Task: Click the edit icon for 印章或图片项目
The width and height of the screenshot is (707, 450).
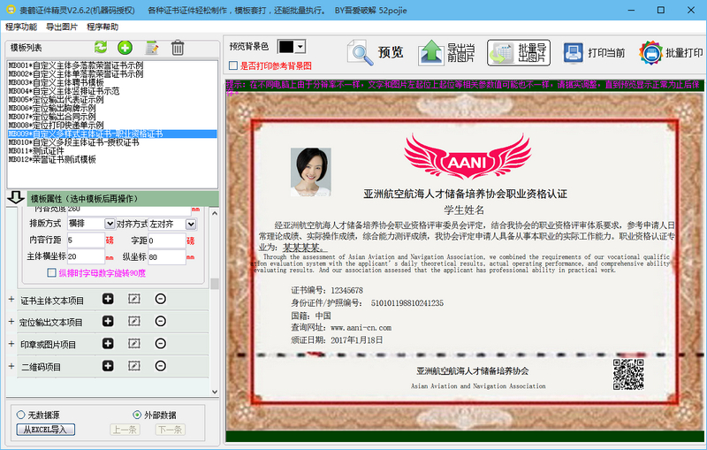Action: point(134,344)
